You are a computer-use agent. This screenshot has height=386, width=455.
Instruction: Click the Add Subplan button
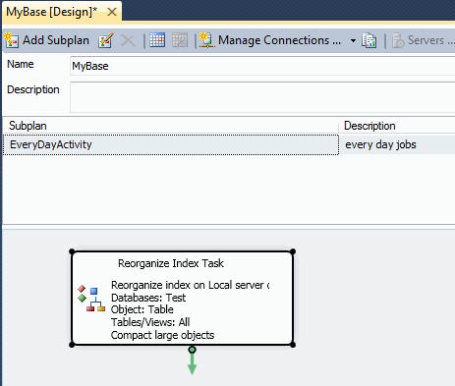(47, 40)
